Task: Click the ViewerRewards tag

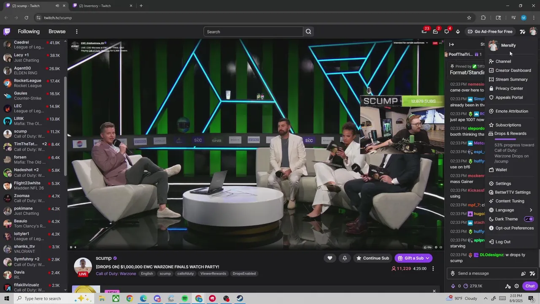Action: pyautogui.click(x=213, y=274)
